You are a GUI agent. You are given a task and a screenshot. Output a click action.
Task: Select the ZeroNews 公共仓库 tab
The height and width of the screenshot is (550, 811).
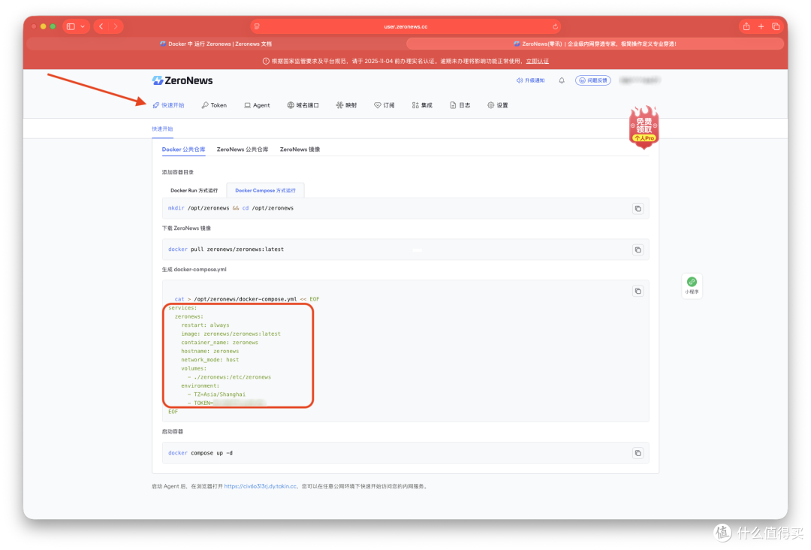pos(243,149)
